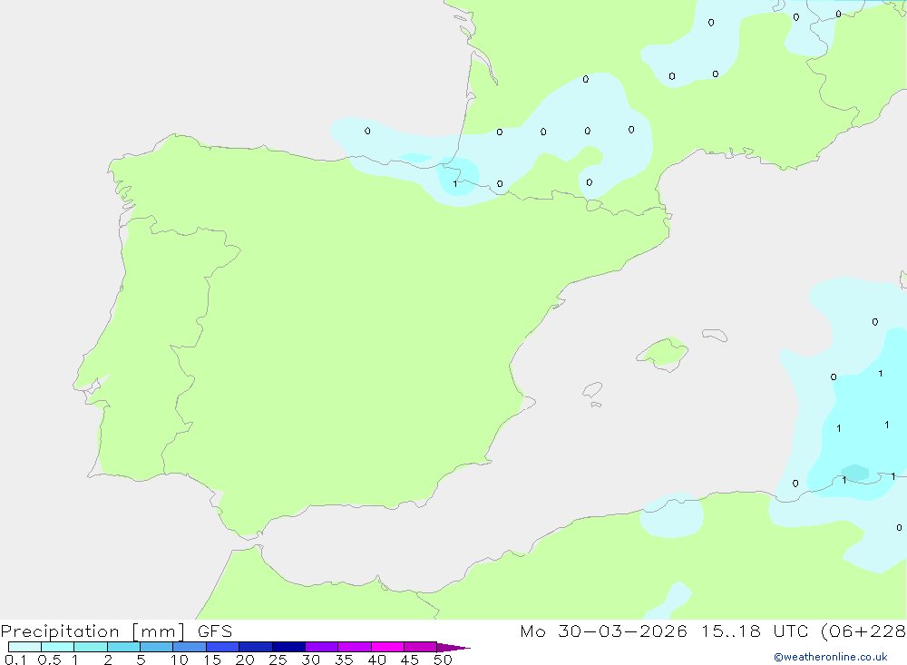Click the 0.5–1 mm light cyan legend swatch
This screenshot has height=665, width=907.
(x=57, y=647)
